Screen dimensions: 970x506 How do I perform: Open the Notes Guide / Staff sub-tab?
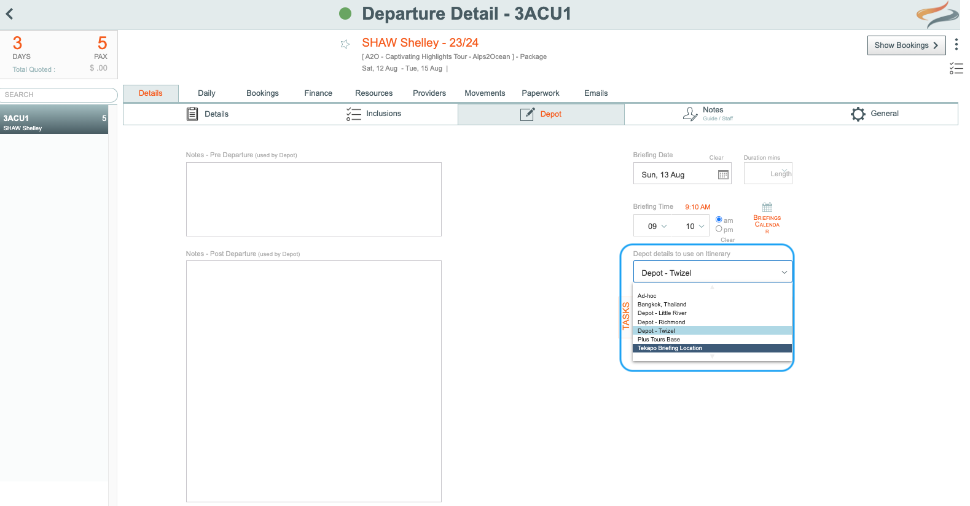pos(708,114)
